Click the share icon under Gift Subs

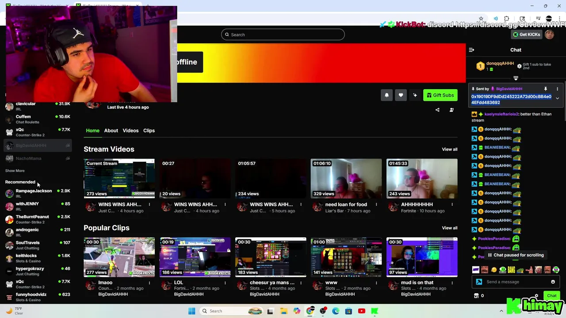(x=437, y=110)
